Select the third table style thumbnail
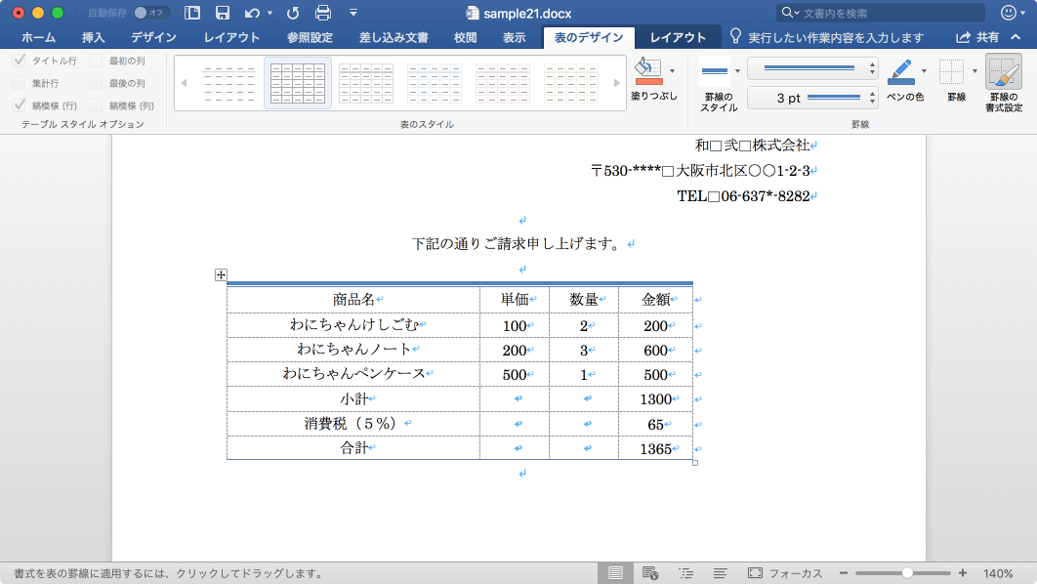The height and width of the screenshot is (584, 1037). (366, 83)
